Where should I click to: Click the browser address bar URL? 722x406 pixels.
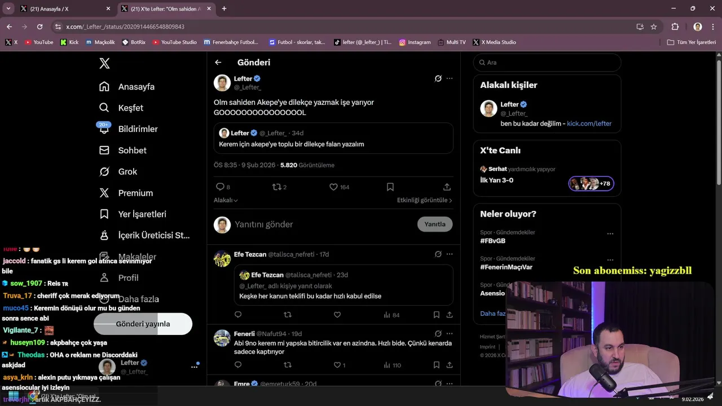(125, 27)
